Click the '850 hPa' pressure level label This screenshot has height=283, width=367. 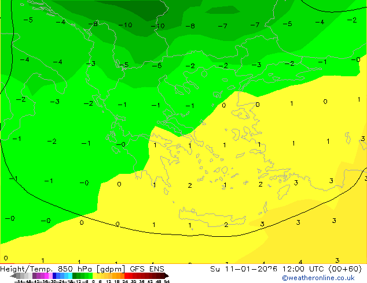click(x=75, y=269)
